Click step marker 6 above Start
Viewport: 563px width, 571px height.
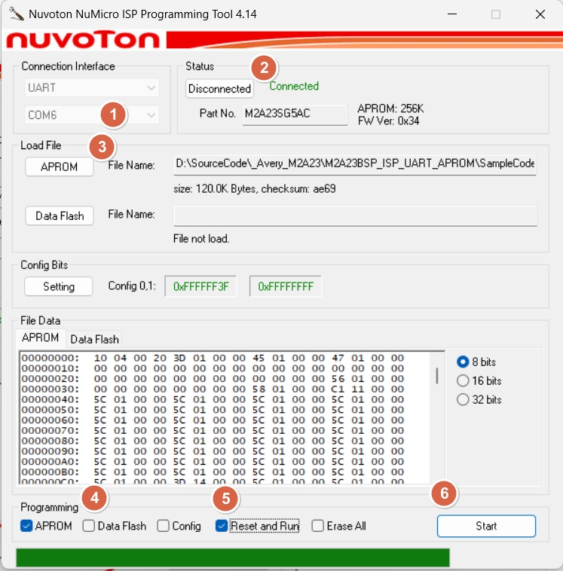(x=444, y=493)
